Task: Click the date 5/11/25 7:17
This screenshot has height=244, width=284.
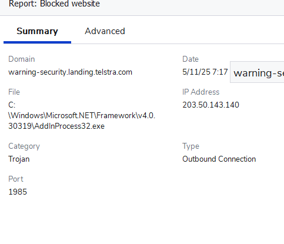Action: [205, 72]
